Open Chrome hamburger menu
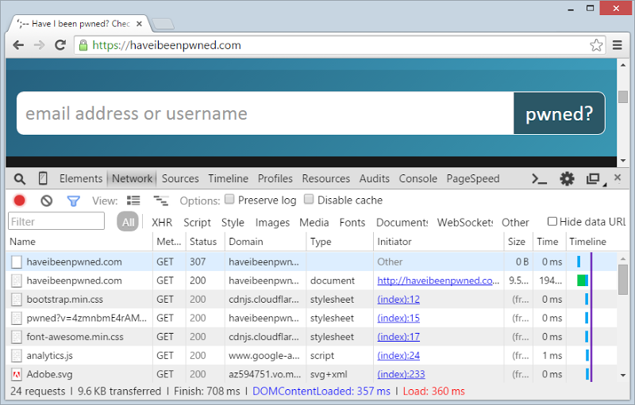 click(x=618, y=45)
